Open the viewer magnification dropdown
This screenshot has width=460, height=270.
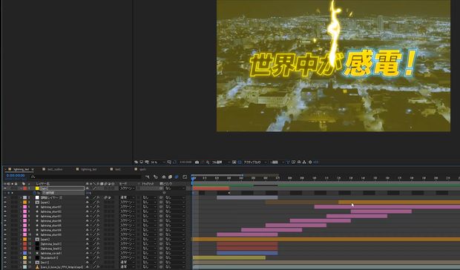click(158, 162)
